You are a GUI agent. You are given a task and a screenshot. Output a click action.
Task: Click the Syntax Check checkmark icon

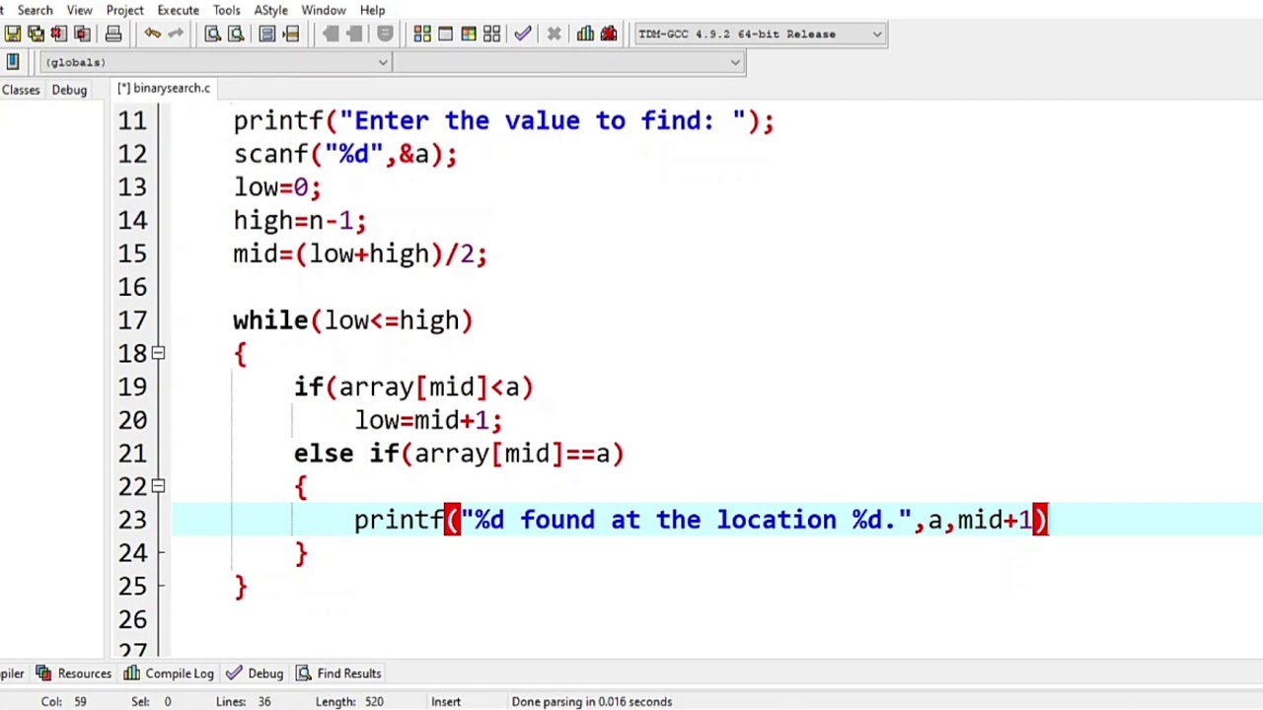pyautogui.click(x=523, y=34)
